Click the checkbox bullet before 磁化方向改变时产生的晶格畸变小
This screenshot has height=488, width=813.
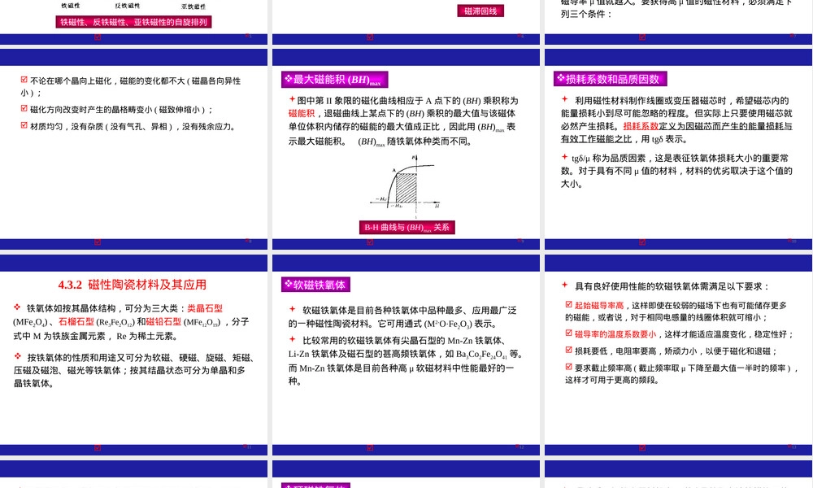(24, 108)
